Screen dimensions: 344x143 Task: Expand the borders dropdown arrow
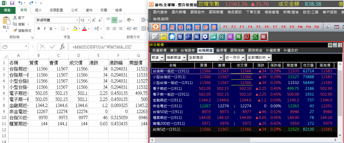[x=67, y=29]
